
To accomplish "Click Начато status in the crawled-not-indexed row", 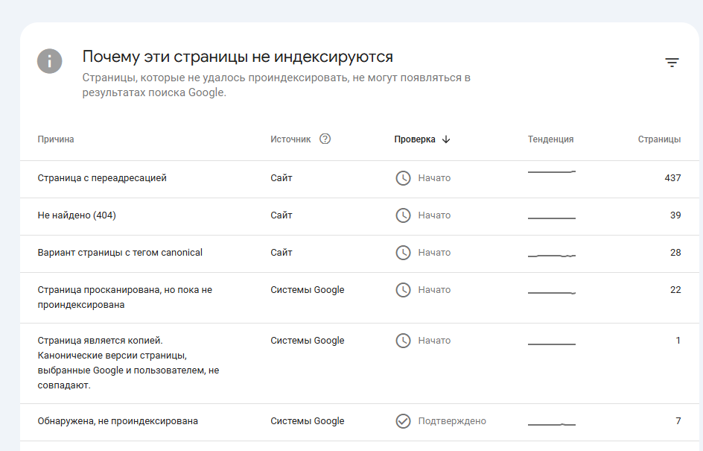I will 434,290.
